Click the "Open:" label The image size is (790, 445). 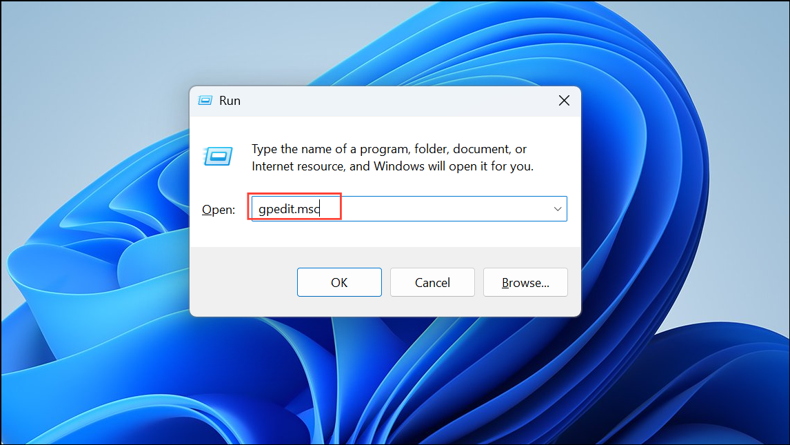coord(218,210)
